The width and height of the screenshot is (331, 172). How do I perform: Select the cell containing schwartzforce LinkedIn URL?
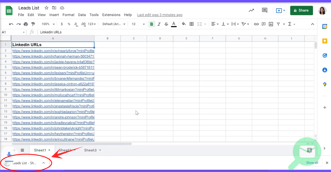coord(53,51)
